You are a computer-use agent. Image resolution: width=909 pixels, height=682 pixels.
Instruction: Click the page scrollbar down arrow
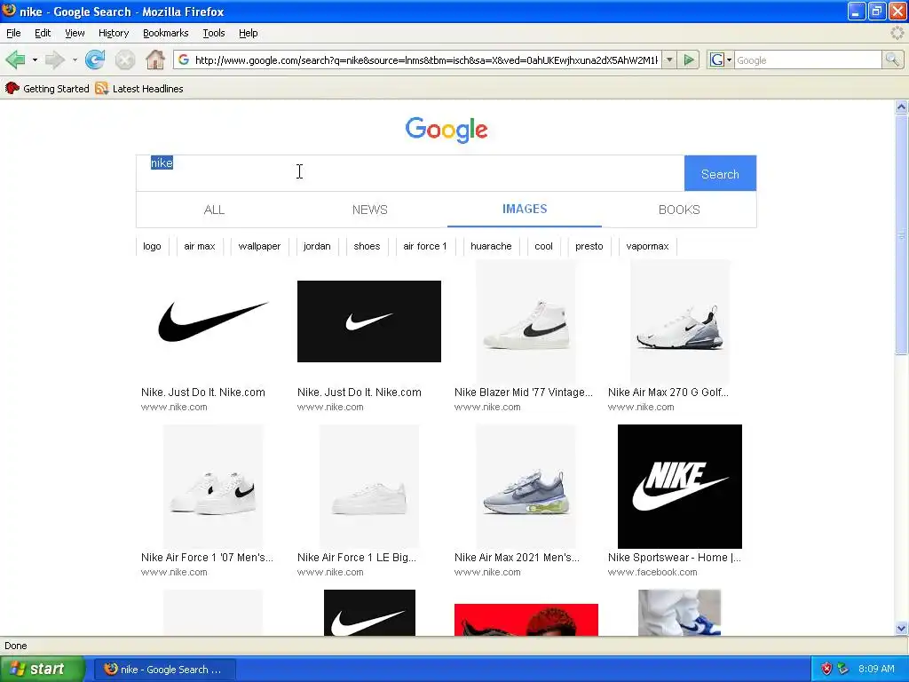pyautogui.click(x=901, y=628)
